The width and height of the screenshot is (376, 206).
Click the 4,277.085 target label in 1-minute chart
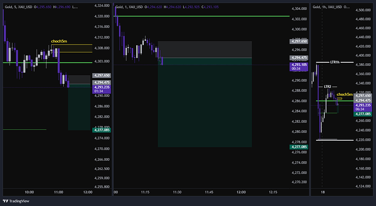(299, 147)
